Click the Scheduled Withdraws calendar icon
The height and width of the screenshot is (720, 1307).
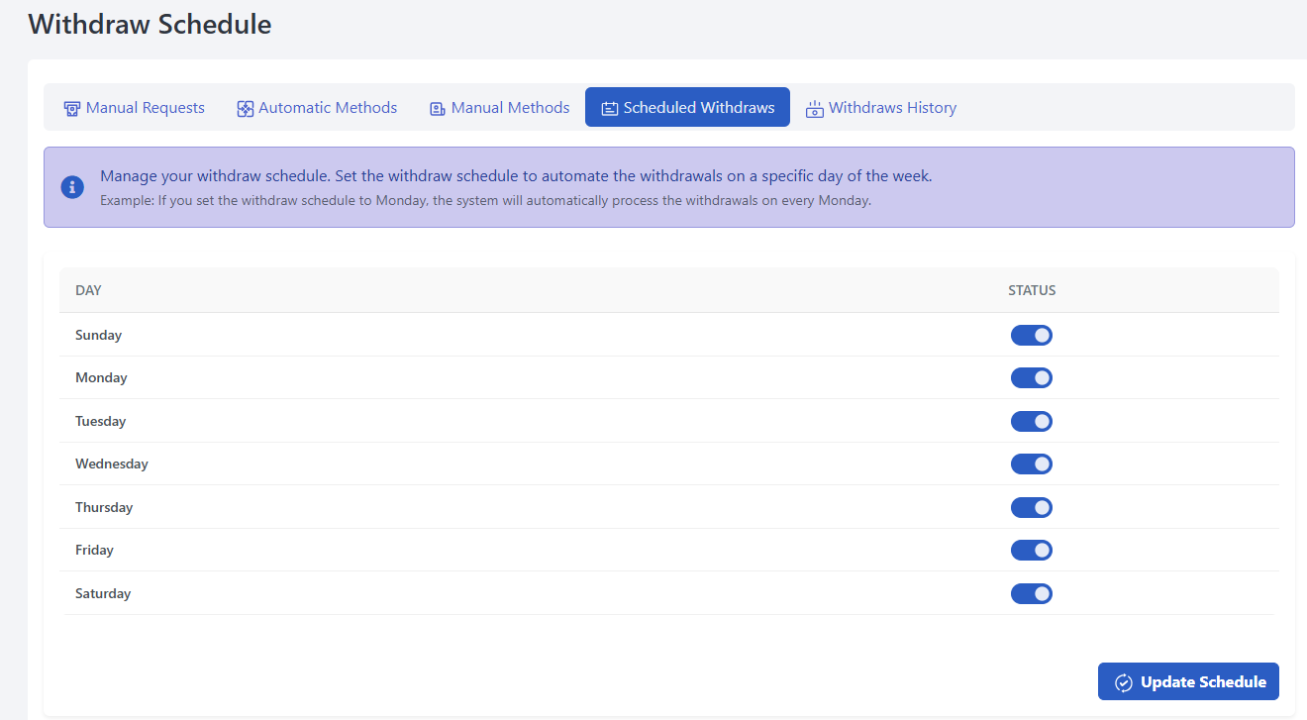point(610,108)
